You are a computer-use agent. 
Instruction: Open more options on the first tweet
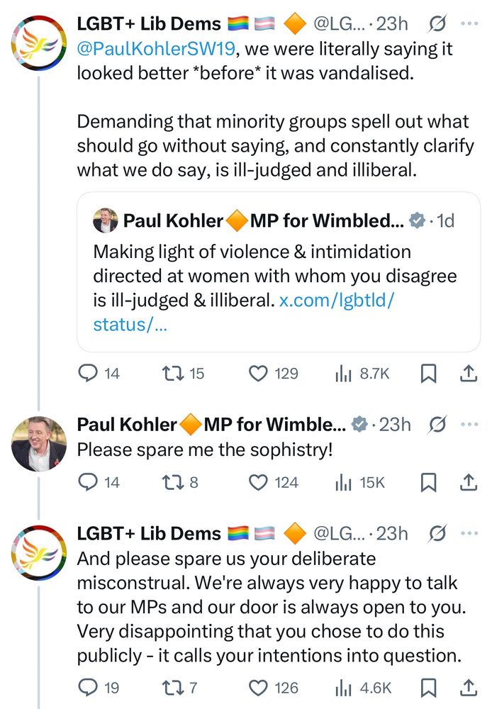pyautogui.click(x=469, y=23)
